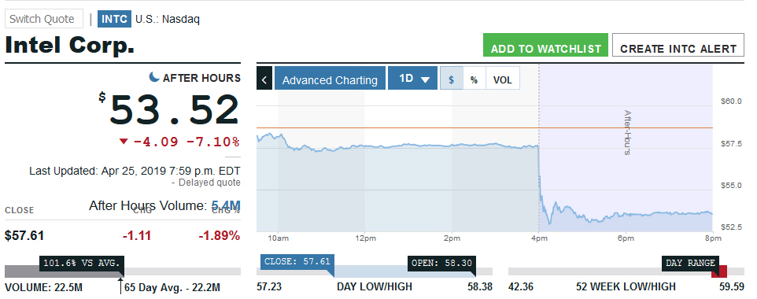Click the Switch Quote input field

click(44, 20)
